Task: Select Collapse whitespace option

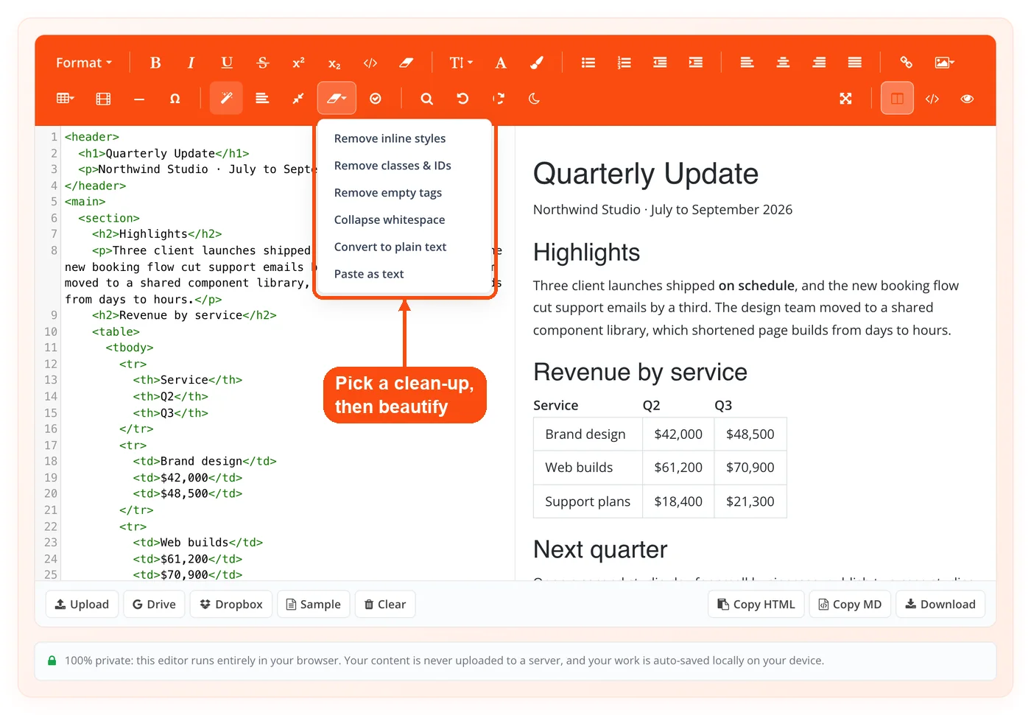Action: [x=390, y=219]
